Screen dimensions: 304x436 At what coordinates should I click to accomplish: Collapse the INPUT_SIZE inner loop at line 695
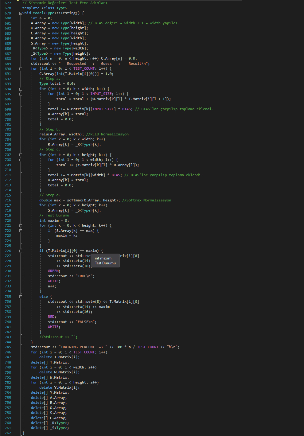[x=21, y=94]
